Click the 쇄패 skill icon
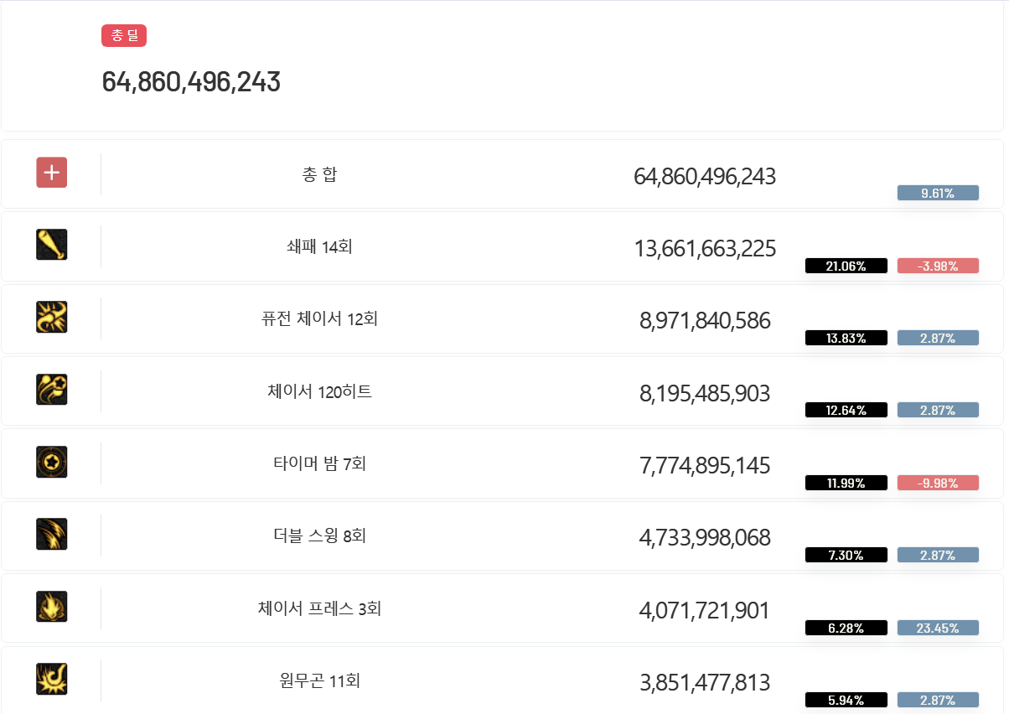1009x714 pixels. click(x=52, y=245)
